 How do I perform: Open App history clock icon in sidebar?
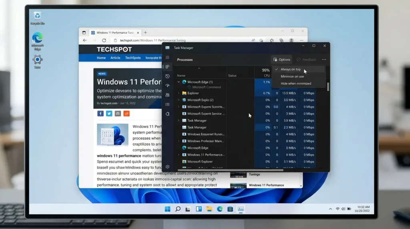[167, 76]
